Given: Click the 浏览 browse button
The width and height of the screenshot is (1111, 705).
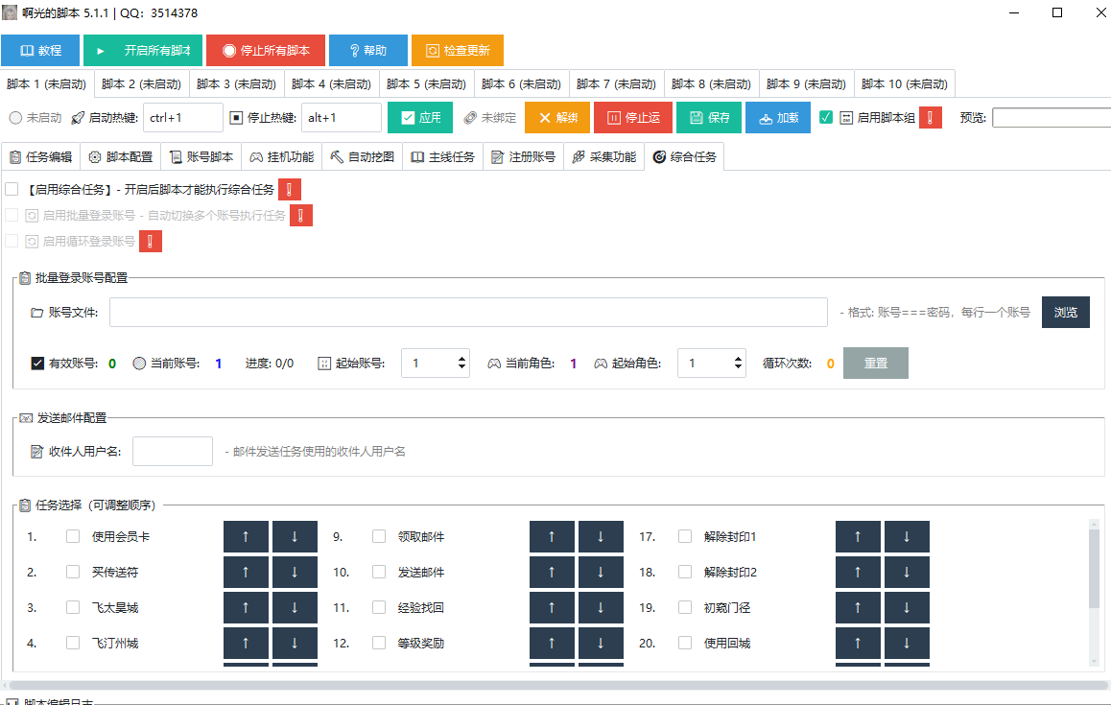Looking at the screenshot, I should pos(1066,313).
